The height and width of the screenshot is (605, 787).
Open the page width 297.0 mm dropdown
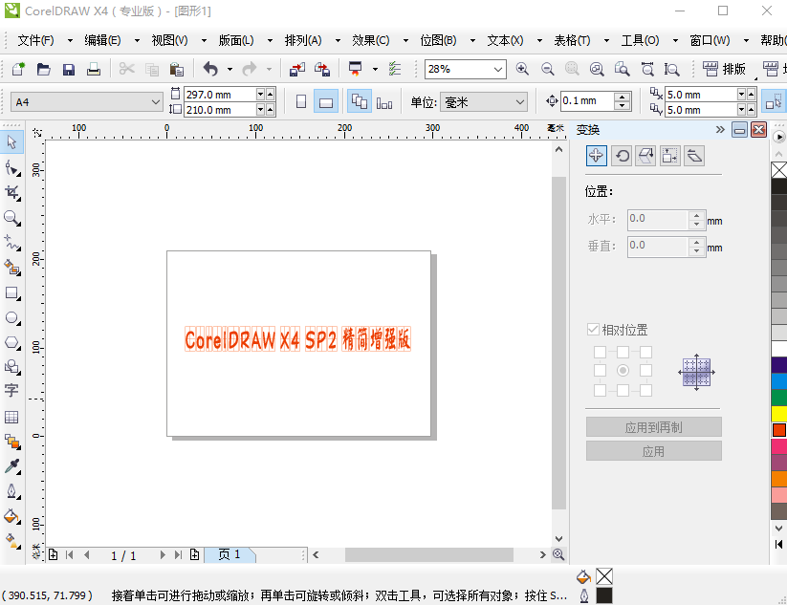tap(260, 94)
